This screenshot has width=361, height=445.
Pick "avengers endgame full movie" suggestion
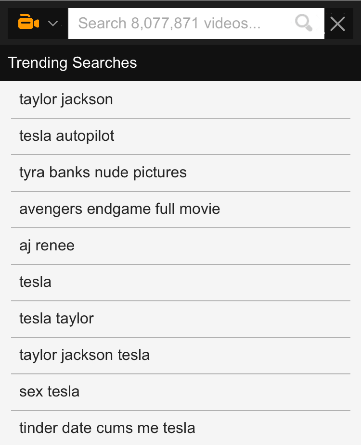[x=120, y=209]
